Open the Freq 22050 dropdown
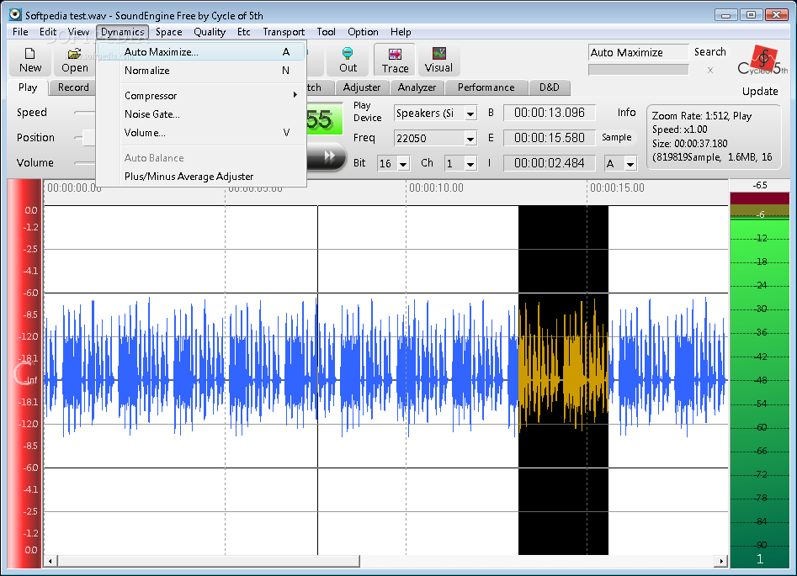This screenshot has width=797, height=576. [x=470, y=138]
